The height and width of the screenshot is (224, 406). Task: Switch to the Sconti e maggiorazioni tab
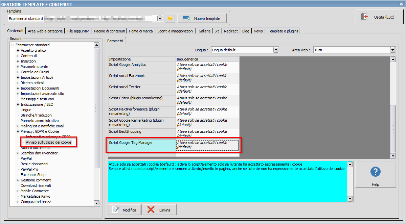point(175,31)
